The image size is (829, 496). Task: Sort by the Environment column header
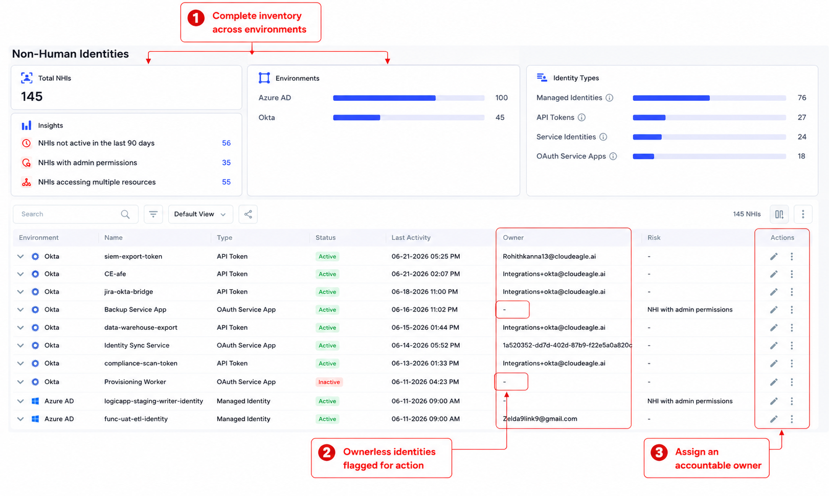(39, 238)
